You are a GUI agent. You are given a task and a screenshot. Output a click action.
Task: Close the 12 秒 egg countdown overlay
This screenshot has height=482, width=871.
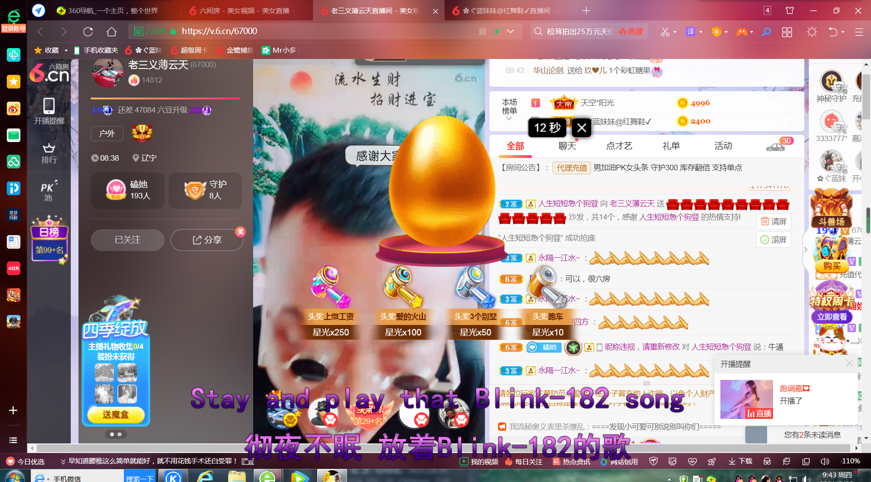tap(582, 128)
